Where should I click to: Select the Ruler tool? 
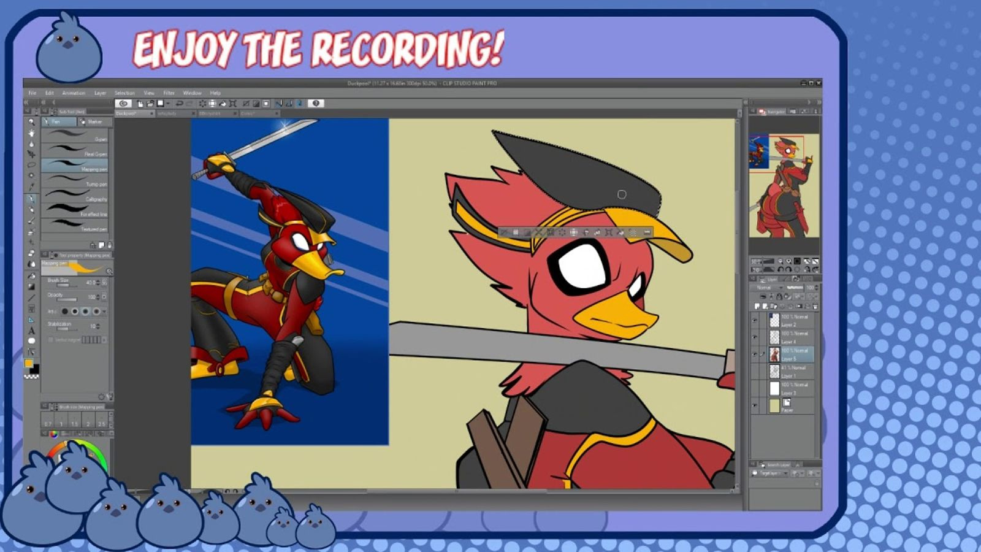click(31, 320)
